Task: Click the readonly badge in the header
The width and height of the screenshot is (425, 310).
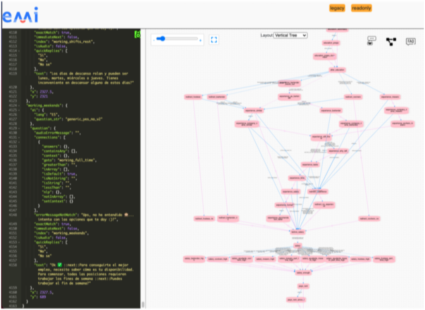Action: pyautogui.click(x=361, y=8)
